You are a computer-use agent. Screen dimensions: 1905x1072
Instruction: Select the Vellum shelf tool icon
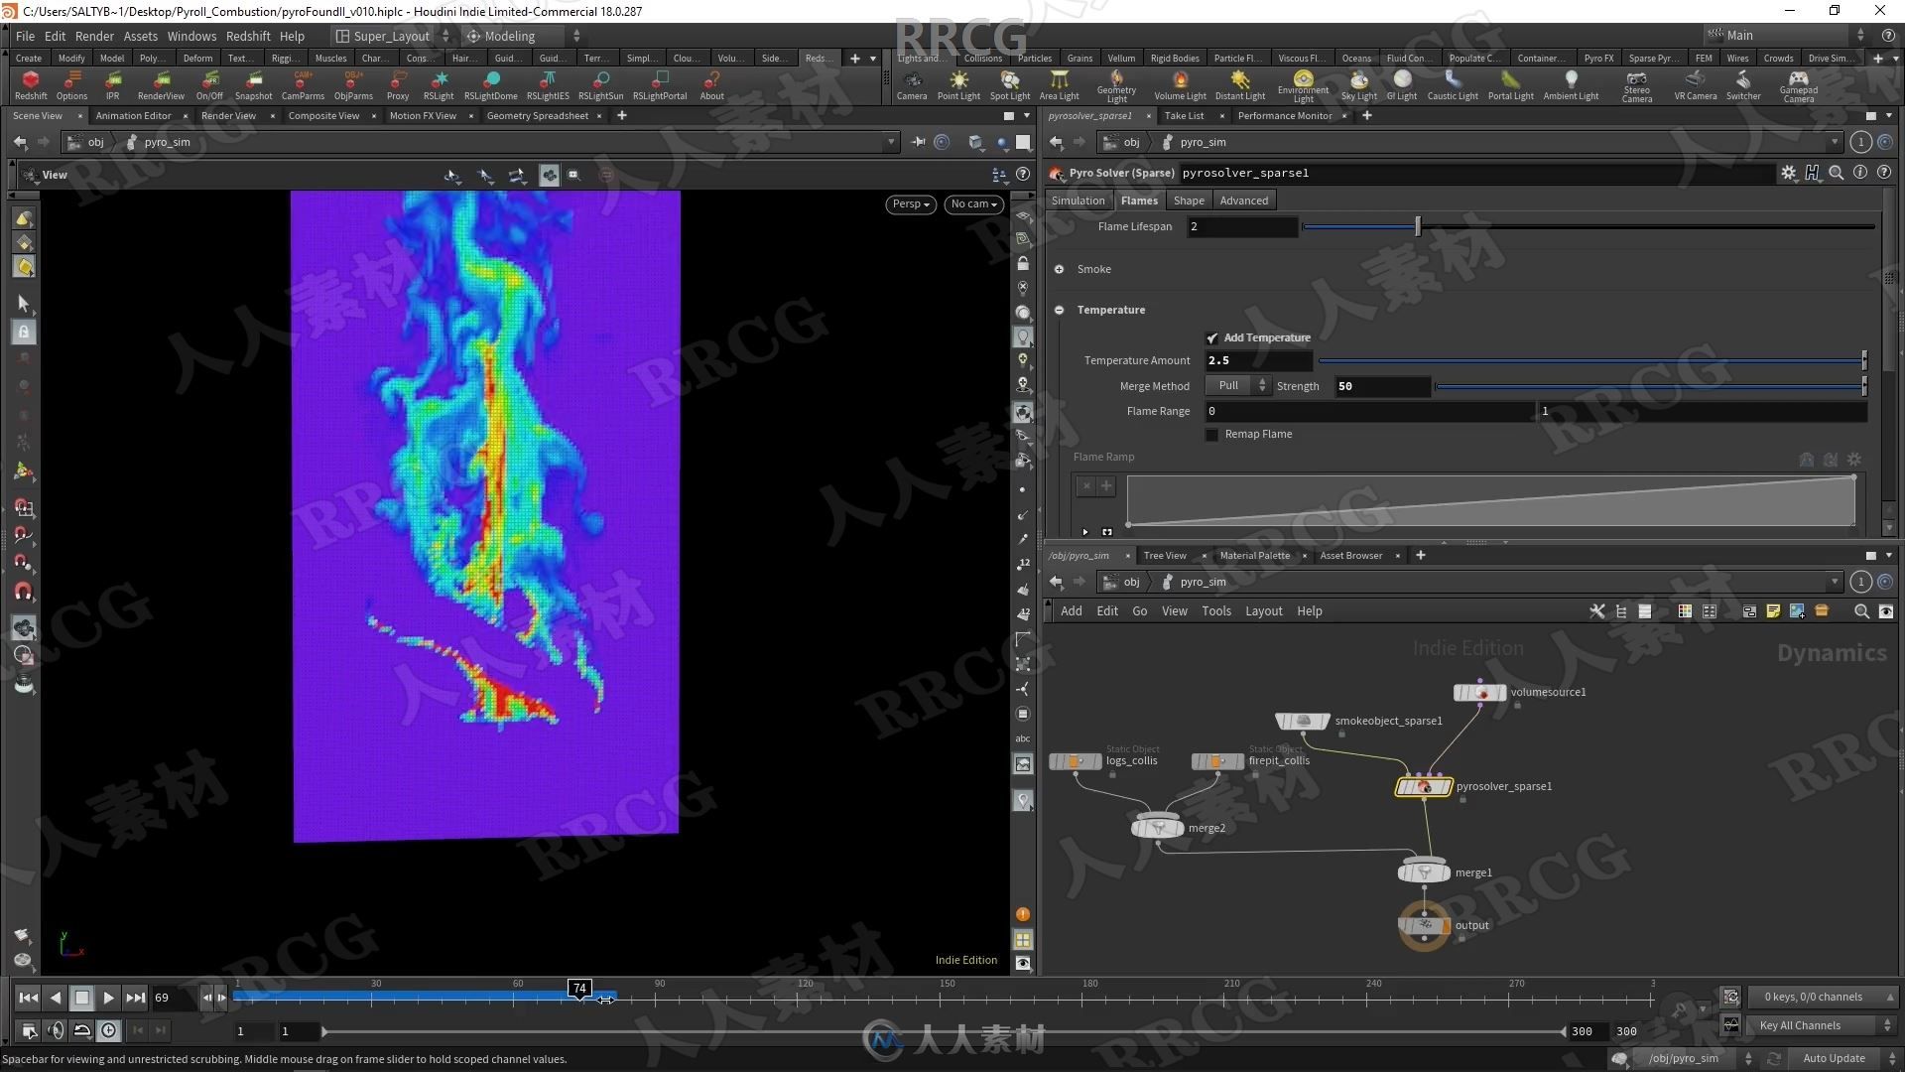click(1122, 57)
